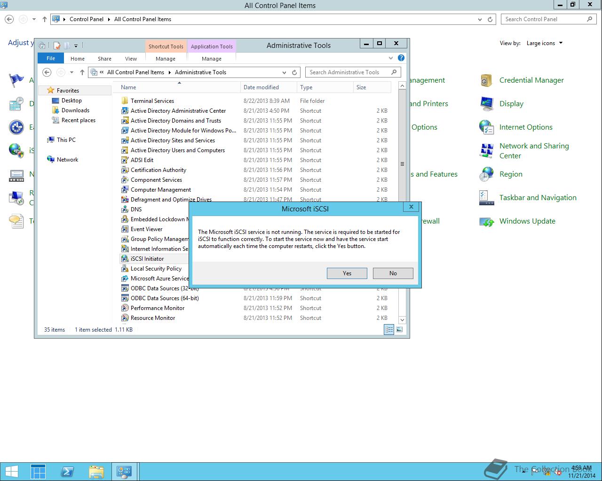The image size is (602, 481).
Task: Click the file list scroll up arrow
Action: 402,85
